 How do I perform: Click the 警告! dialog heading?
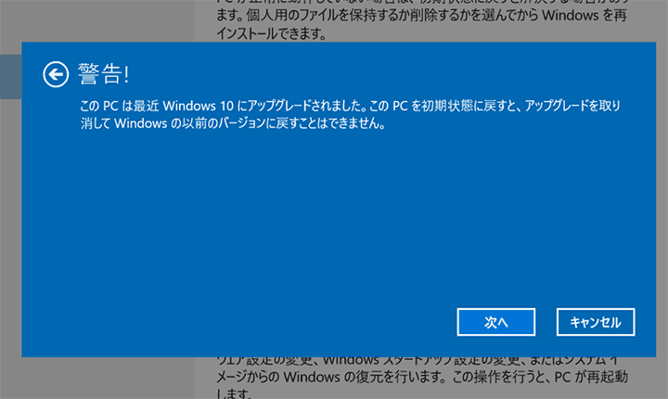click(104, 73)
